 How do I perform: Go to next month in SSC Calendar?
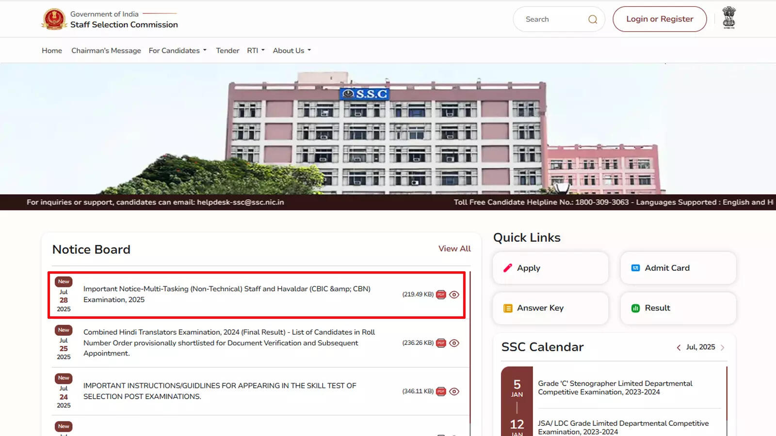pos(723,347)
